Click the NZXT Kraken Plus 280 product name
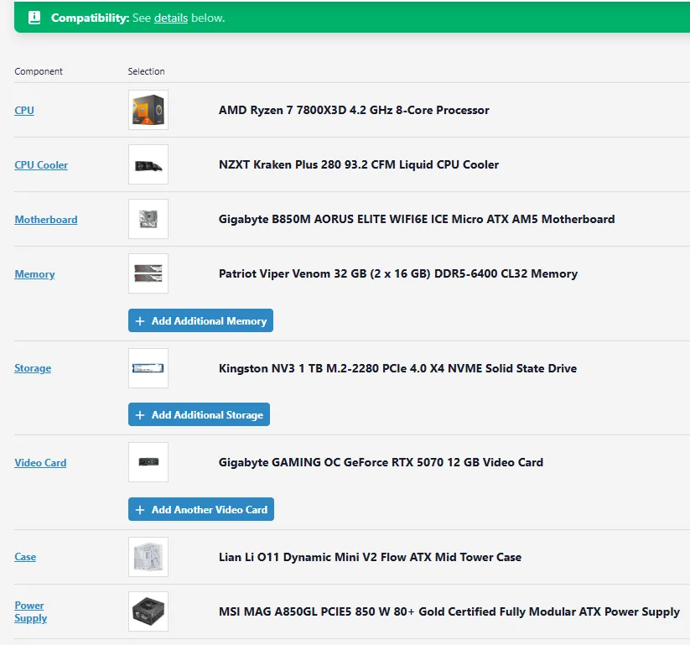 pos(359,164)
